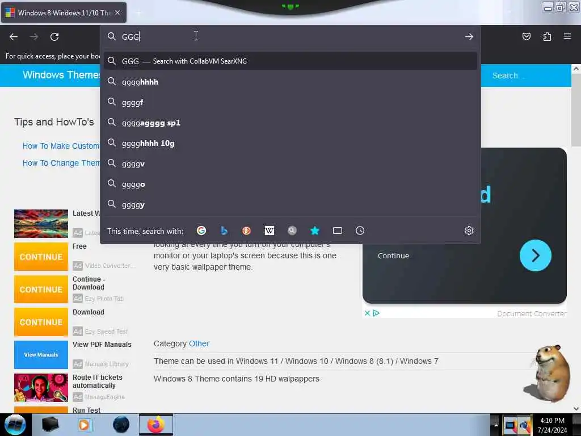Click the browser back arrow

[14, 37]
